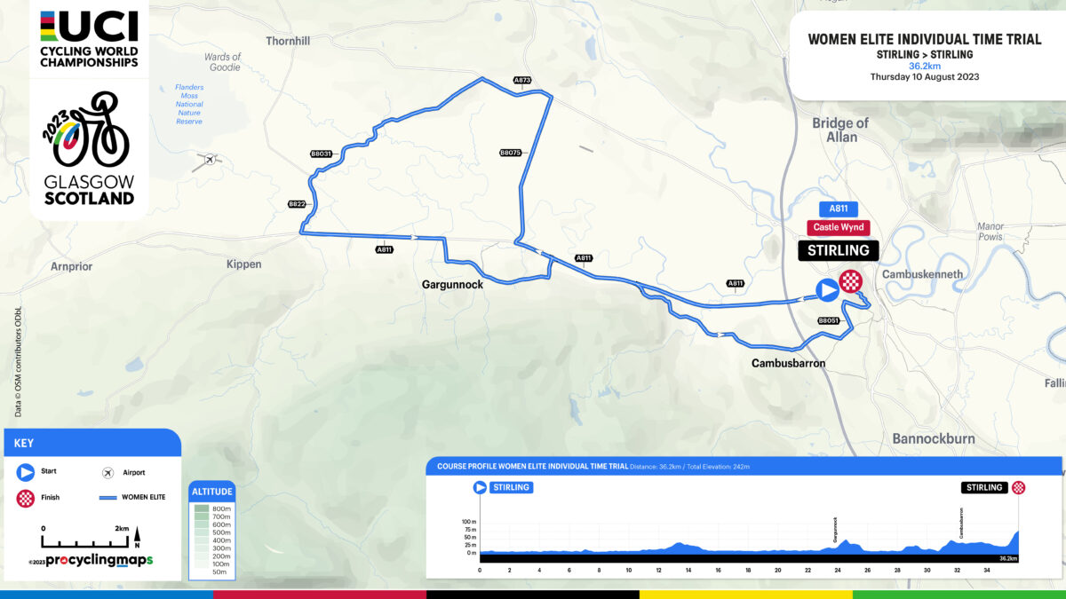Click the checkered finish icon in course profile

(x=1018, y=487)
